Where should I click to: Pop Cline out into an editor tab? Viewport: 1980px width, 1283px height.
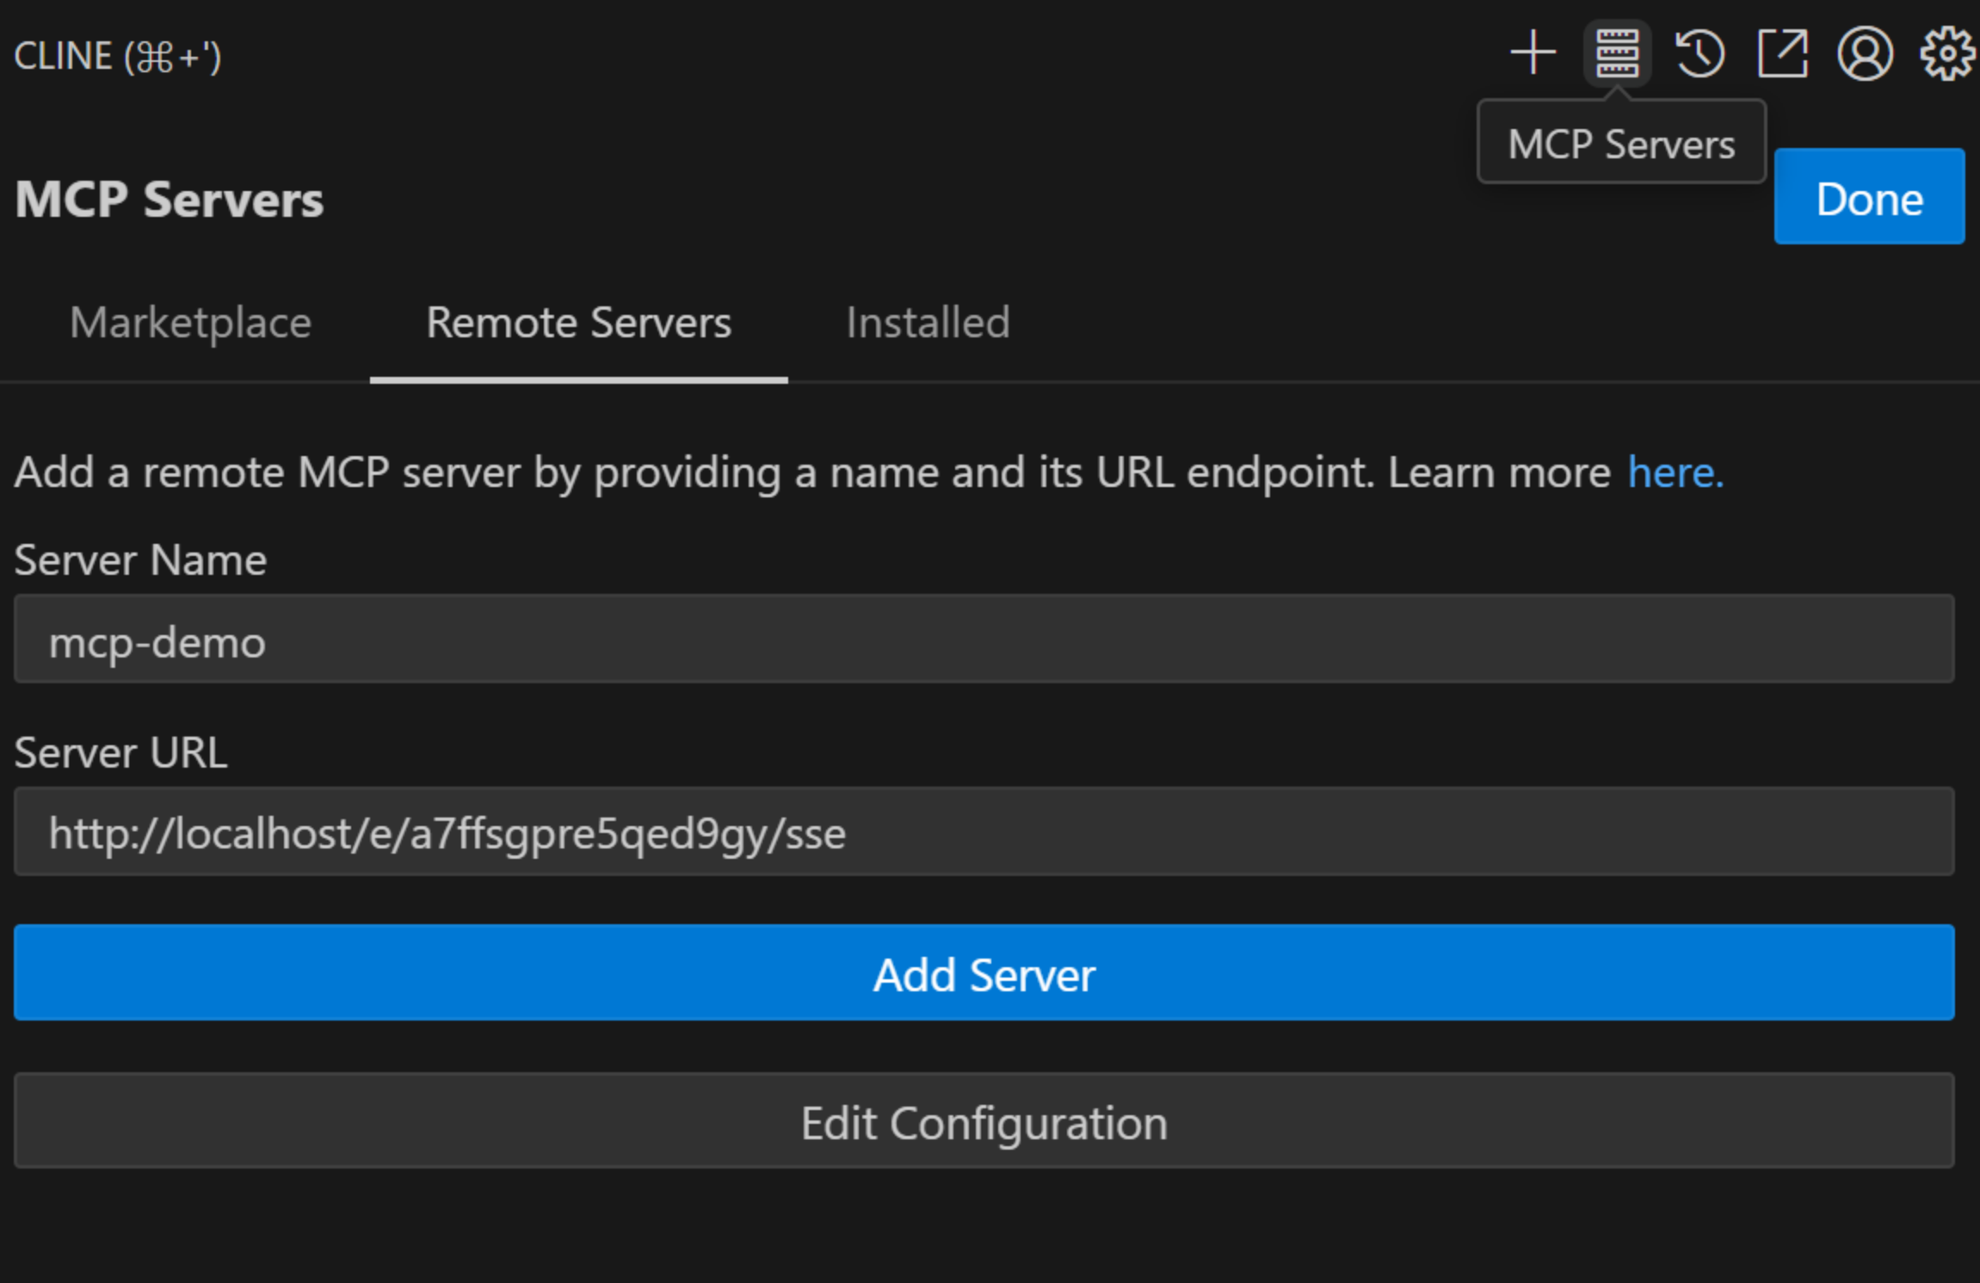coord(1782,53)
